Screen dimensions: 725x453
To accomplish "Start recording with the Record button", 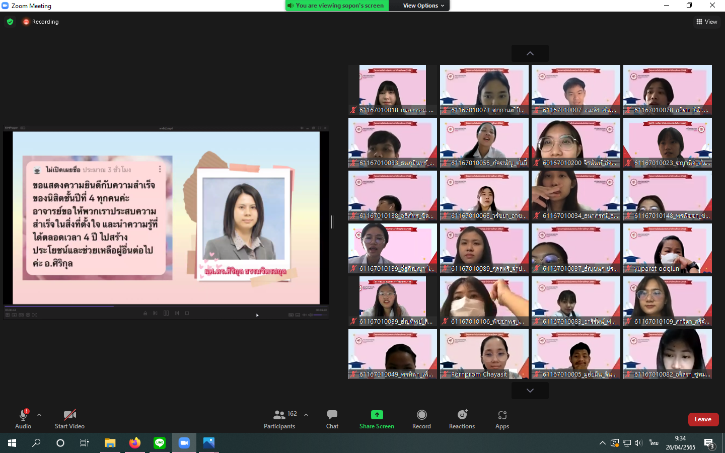I will (421, 419).
